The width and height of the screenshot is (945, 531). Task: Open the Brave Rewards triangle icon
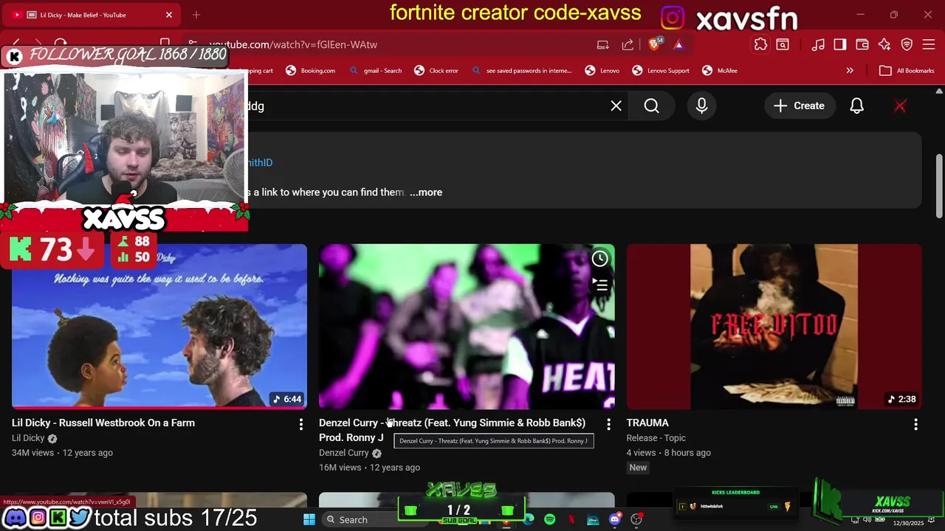[x=678, y=44]
